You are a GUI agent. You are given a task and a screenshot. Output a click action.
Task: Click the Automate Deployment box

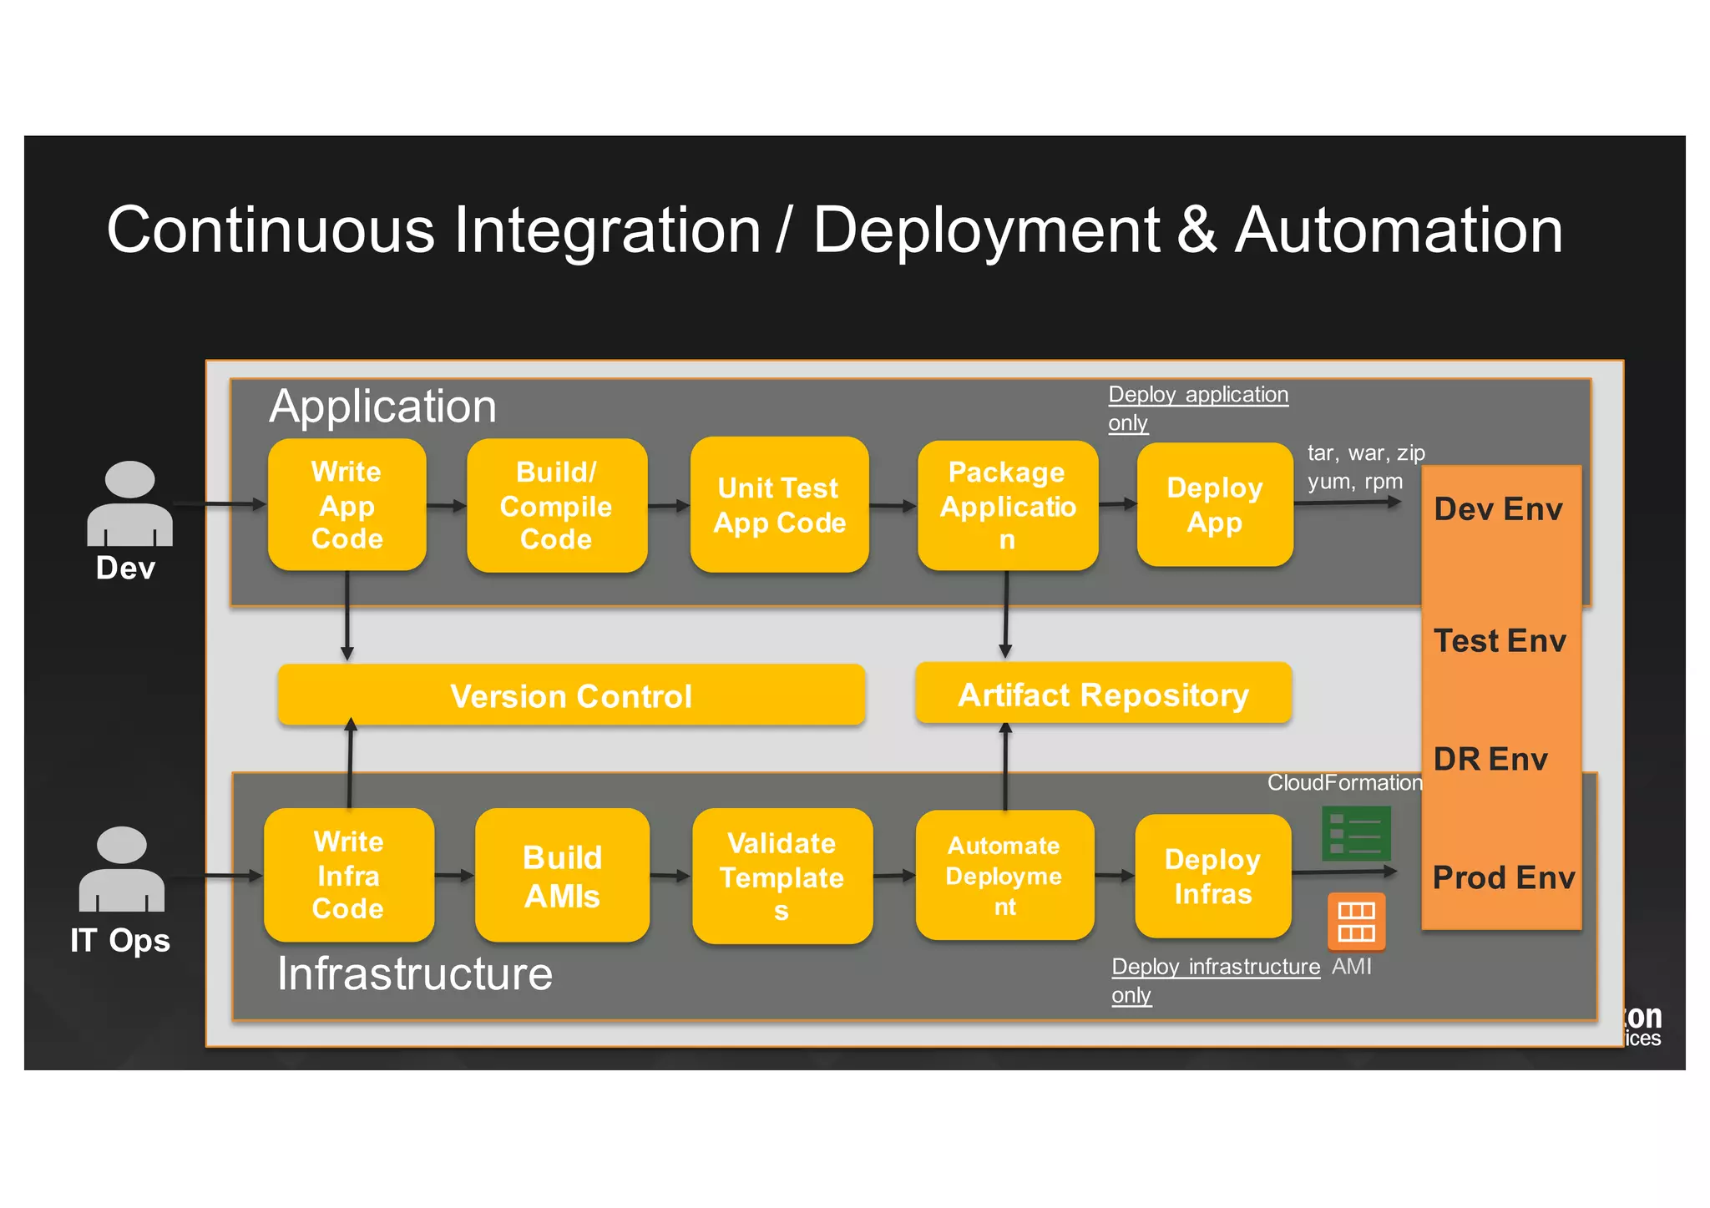1004,876
